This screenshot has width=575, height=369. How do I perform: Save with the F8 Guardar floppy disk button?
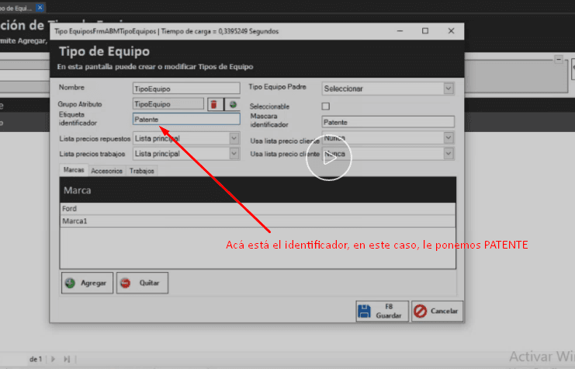click(x=380, y=312)
